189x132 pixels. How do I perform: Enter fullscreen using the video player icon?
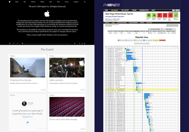click(x=85, y=43)
